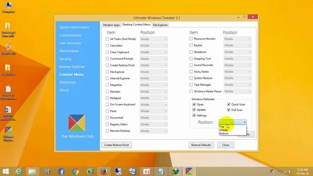Open the Internet Explorer sidebar section
Screen dimensions: 313x176
tap(72, 66)
